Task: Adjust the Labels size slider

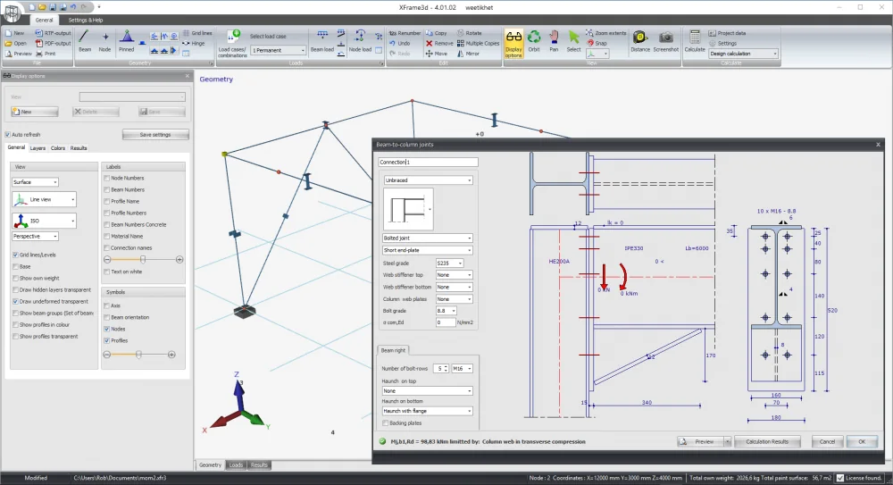Action: [143, 259]
